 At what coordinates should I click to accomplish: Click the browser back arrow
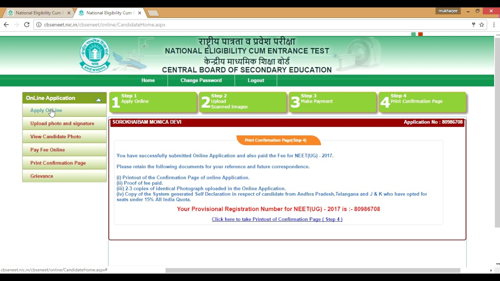[6, 25]
